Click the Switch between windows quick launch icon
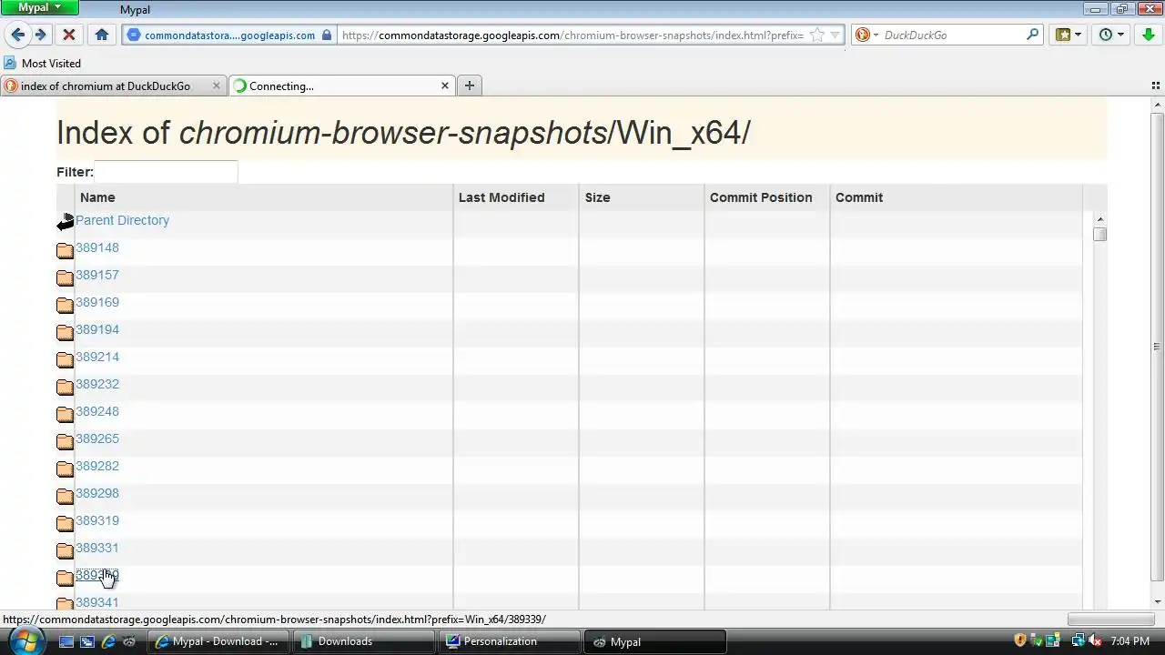The height and width of the screenshot is (655, 1165). pyautogui.click(x=87, y=641)
